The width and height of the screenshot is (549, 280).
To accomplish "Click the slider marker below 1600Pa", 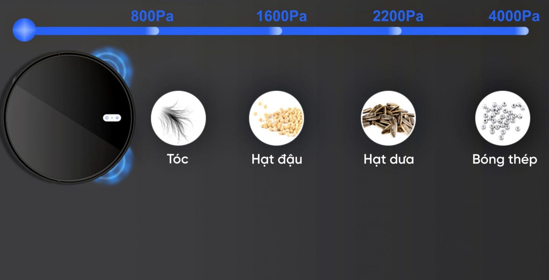I will 276,31.
